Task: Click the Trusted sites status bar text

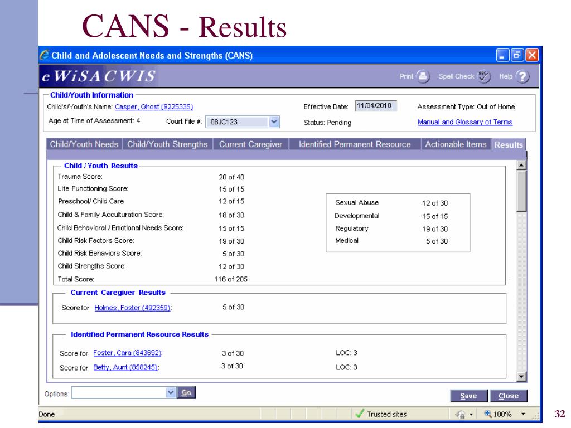Action: tap(386, 414)
